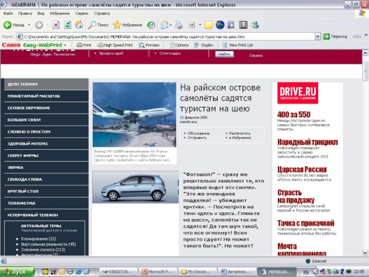Click the globe toolbar icon
369x277 pixels.
[220, 25]
